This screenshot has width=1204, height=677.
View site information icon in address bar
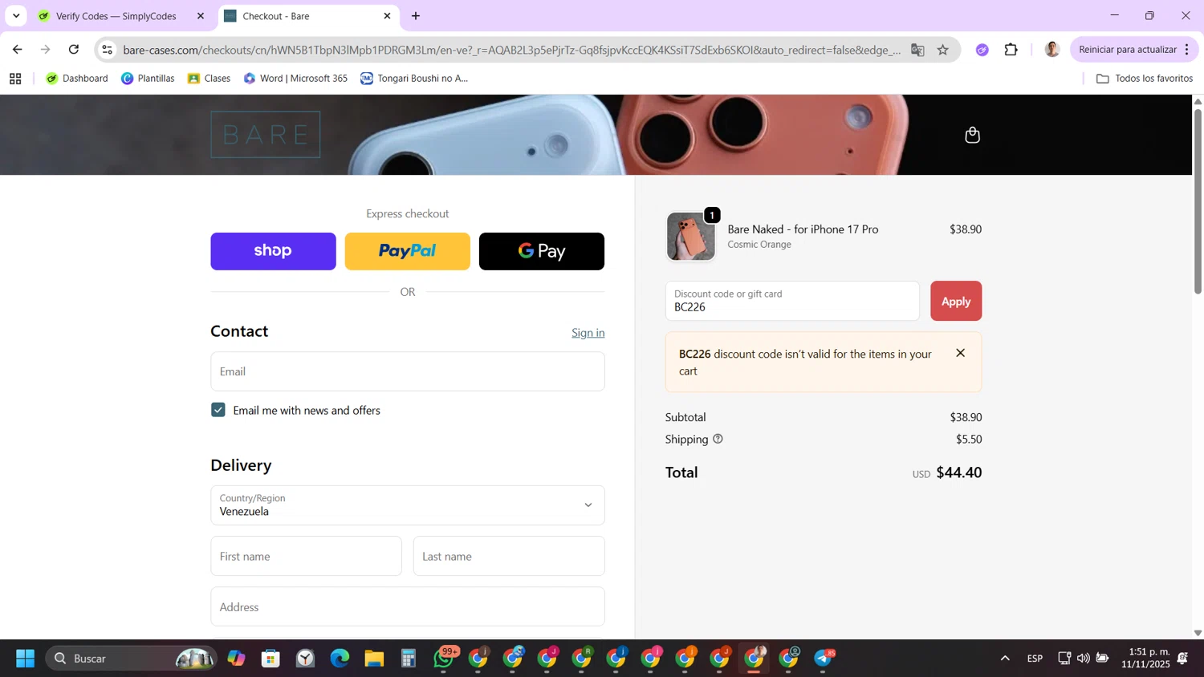tap(107, 50)
